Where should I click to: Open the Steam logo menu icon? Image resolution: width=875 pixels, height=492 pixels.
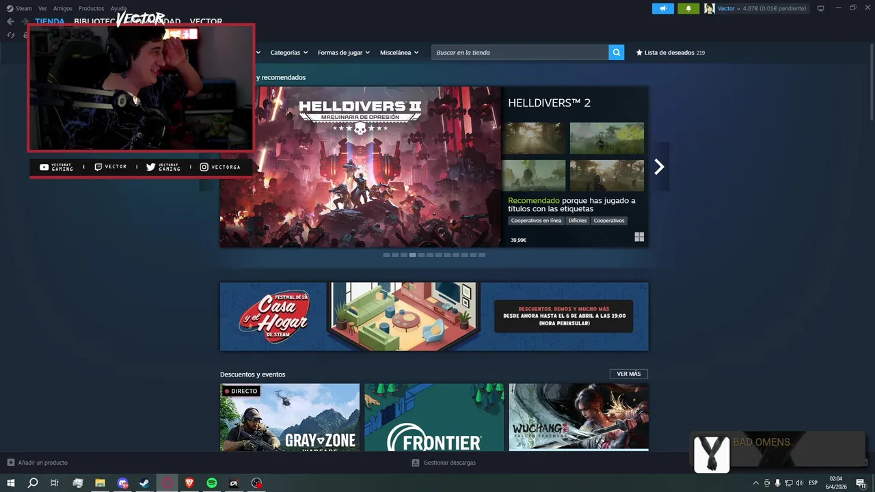click(x=10, y=8)
